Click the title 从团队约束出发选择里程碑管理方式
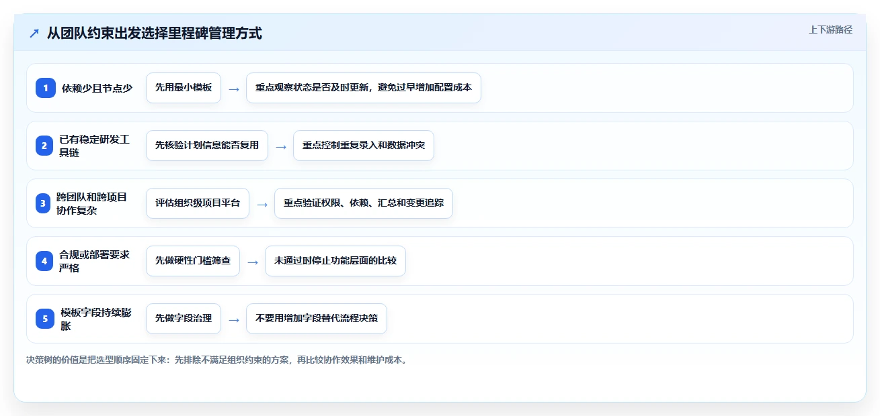This screenshot has height=416, width=880. 155,34
